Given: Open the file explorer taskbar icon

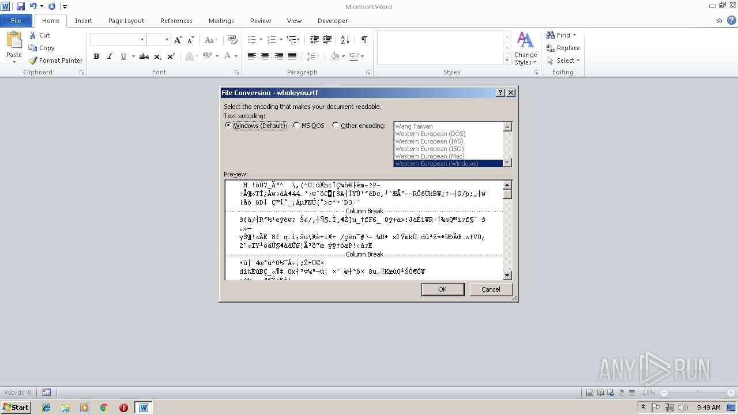Looking at the screenshot, I should 65,408.
